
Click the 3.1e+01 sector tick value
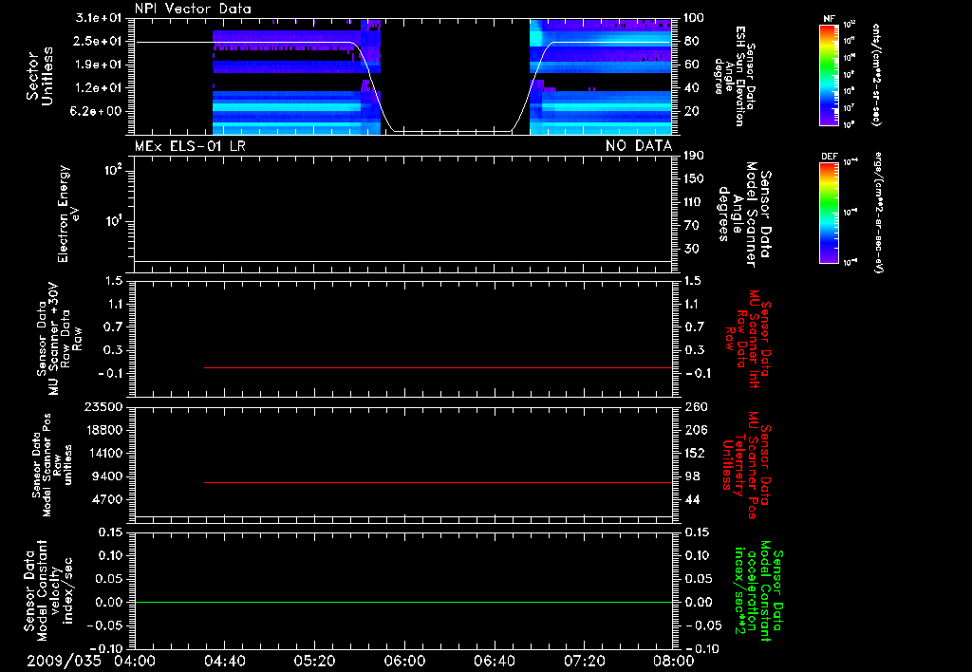[99, 18]
